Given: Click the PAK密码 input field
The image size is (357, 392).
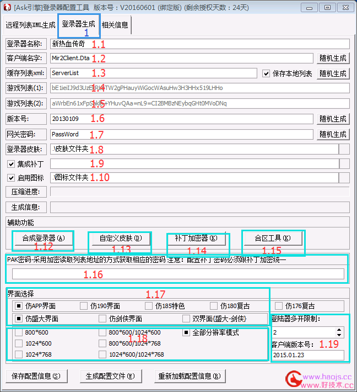Looking at the screenshot, I should pyautogui.click(x=178, y=274).
